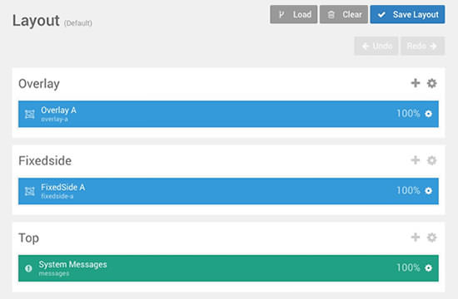Click the System Messages 100% width value

pyautogui.click(x=408, y=267)
